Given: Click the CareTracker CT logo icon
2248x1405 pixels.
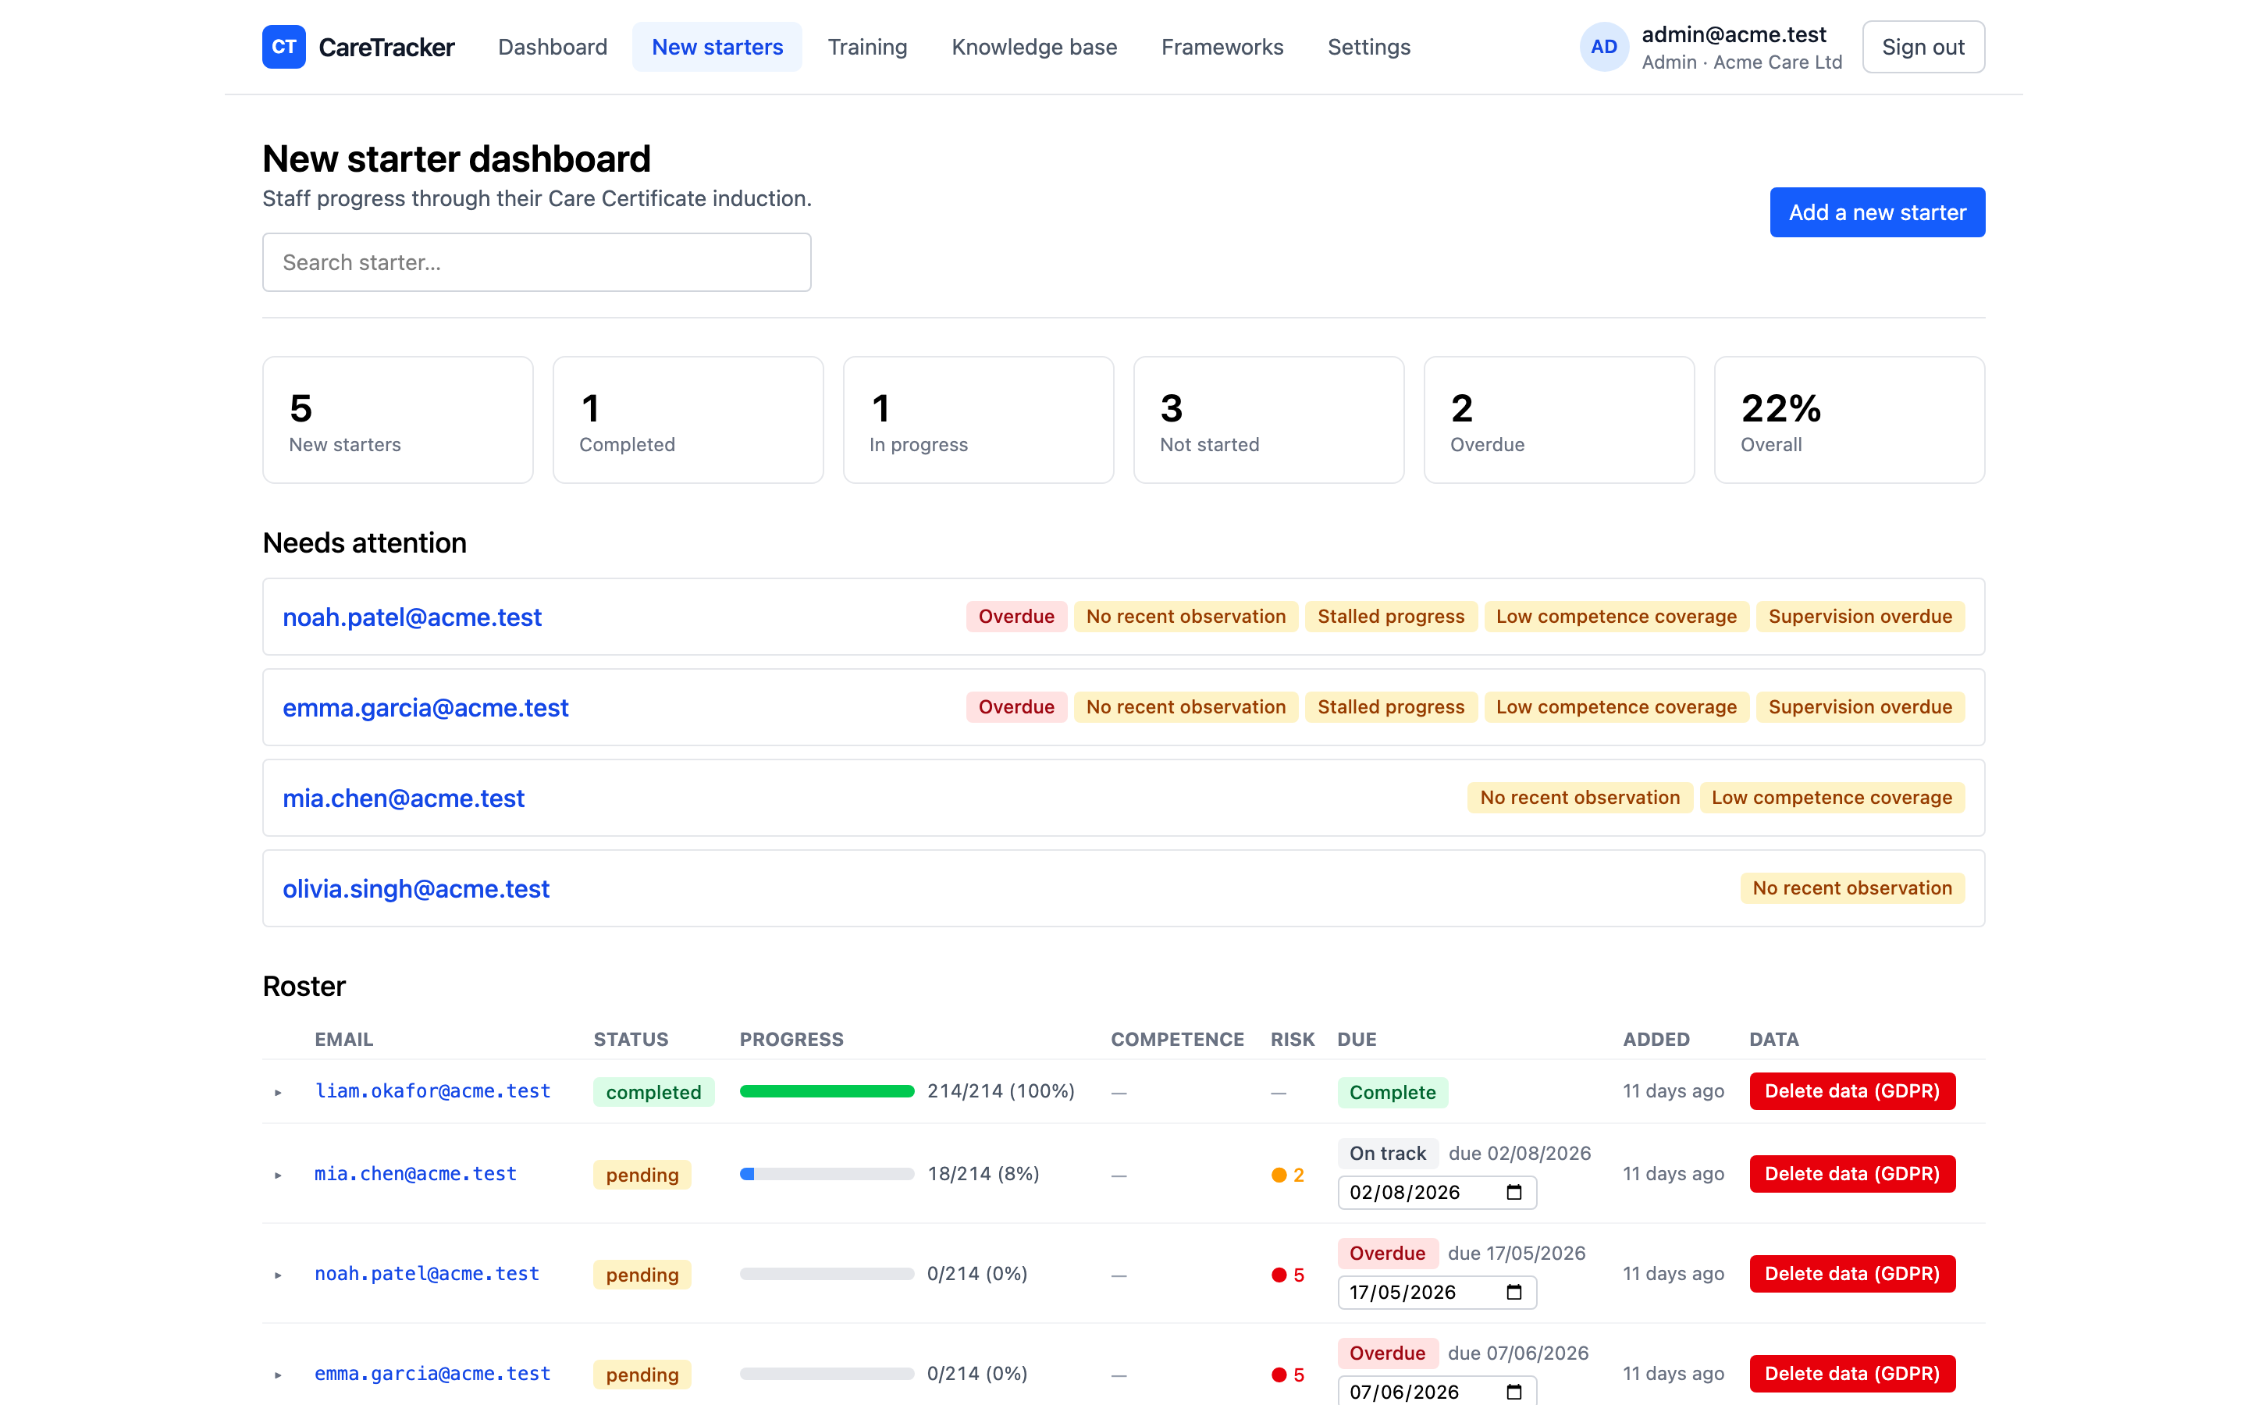Looking at the screenshot, I should click(x=283, y=47).
